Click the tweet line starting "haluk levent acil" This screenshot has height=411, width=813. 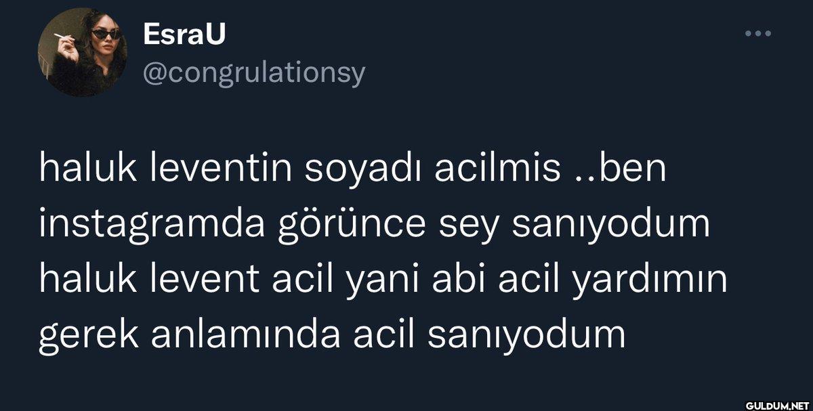[x=383, y=278]
